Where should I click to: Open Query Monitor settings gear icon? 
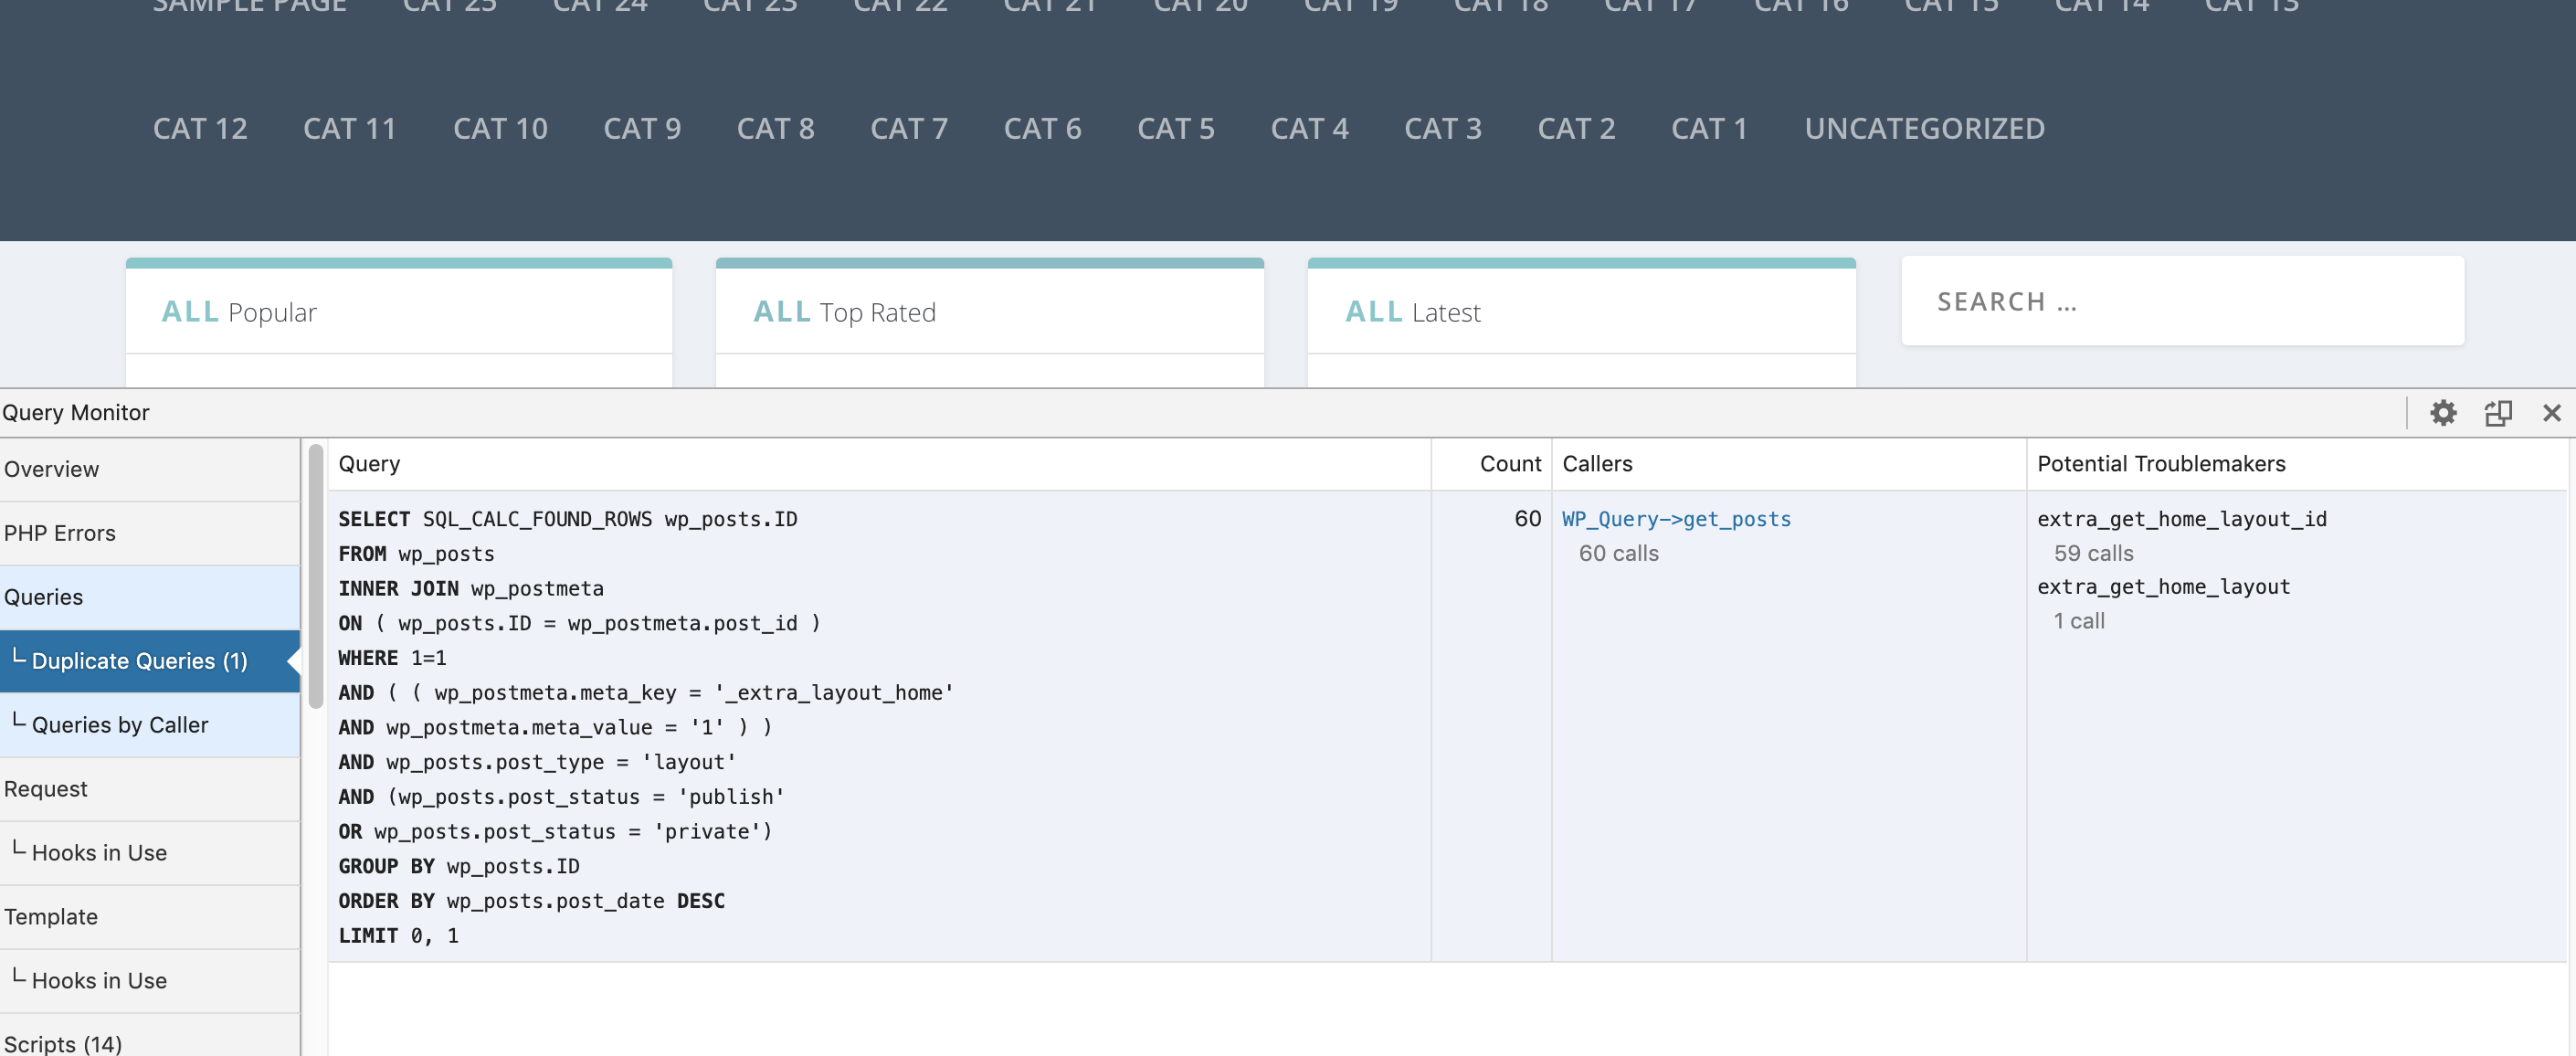click(x=2442, y=413)
